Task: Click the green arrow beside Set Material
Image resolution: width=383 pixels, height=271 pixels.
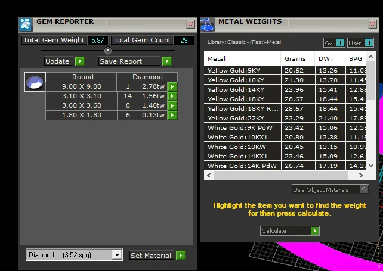Action: click(x=181, y=256)
